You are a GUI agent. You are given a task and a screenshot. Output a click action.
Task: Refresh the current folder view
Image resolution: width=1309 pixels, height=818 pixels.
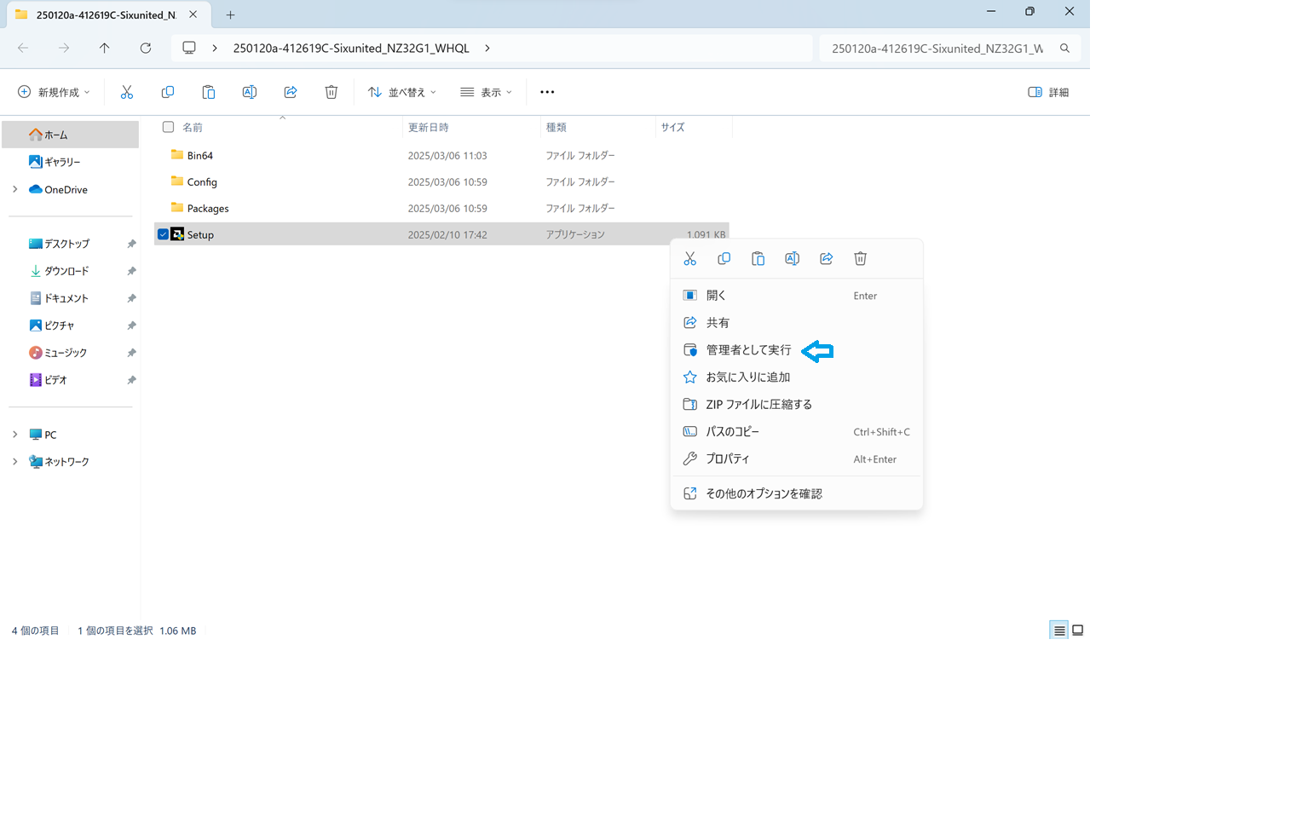point(146,49)
